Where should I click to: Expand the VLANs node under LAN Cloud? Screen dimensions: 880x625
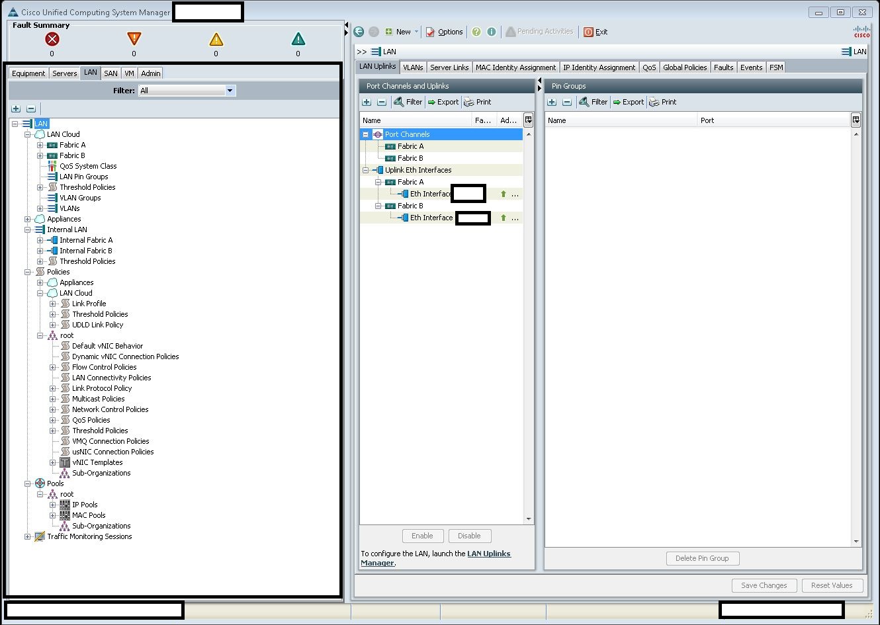coord(40,208)
